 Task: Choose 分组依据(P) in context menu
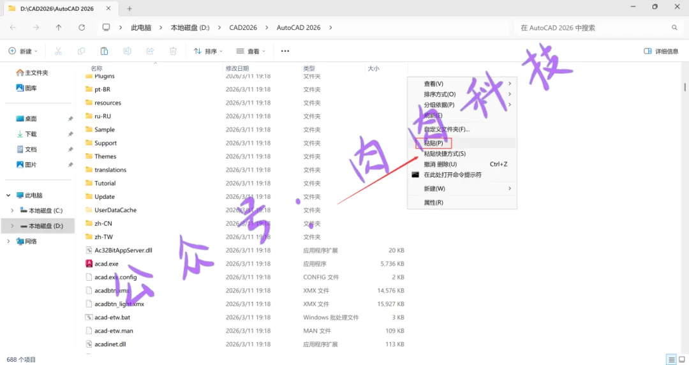[x=463, y=105]
